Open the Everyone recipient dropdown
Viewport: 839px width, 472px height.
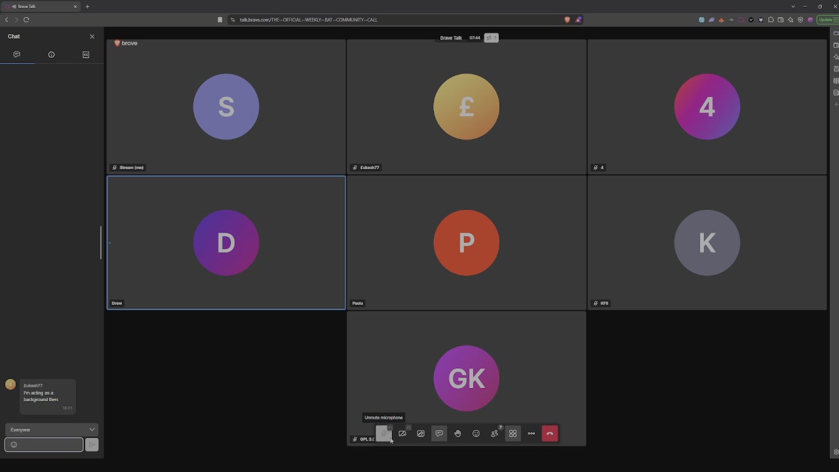(52, 429)
